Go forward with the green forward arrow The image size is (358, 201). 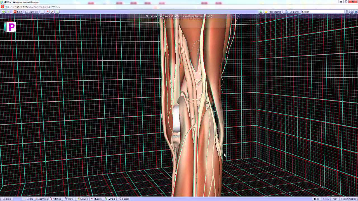(8, 12)
